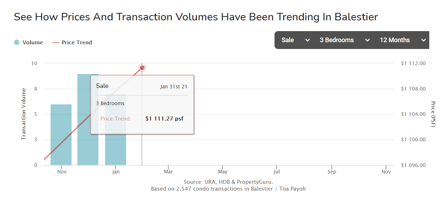Open the 12 Months period dropdown
The width and height of the screenshot is (445, 221).
click(403, 40)
